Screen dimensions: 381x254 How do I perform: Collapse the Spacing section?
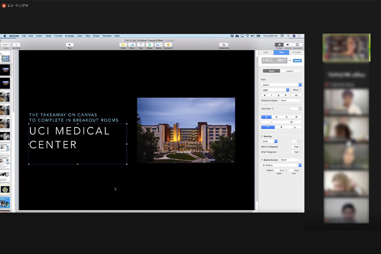pyautogui.click(x=262, y=136)
